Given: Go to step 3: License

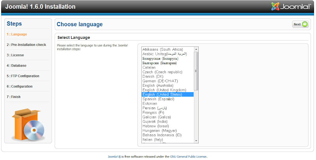Looking at the screenshot, I should 15,55.
